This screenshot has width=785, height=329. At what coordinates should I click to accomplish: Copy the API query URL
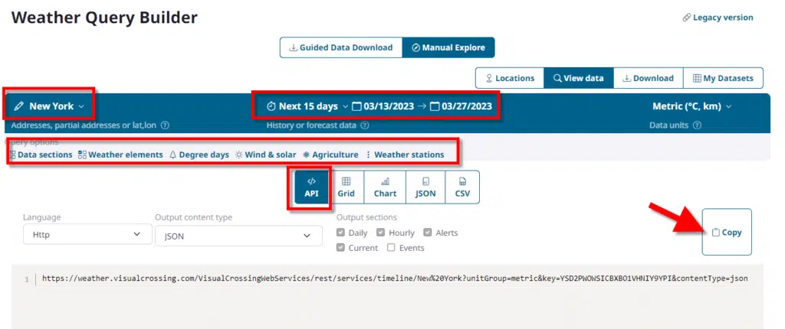pyautogui.click(x=726, y=232)
